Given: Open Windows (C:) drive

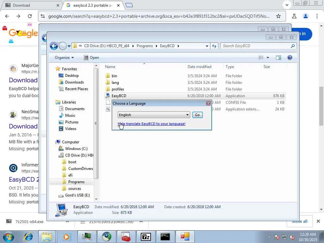Looking at the screenshot, I should pos(76,149).
